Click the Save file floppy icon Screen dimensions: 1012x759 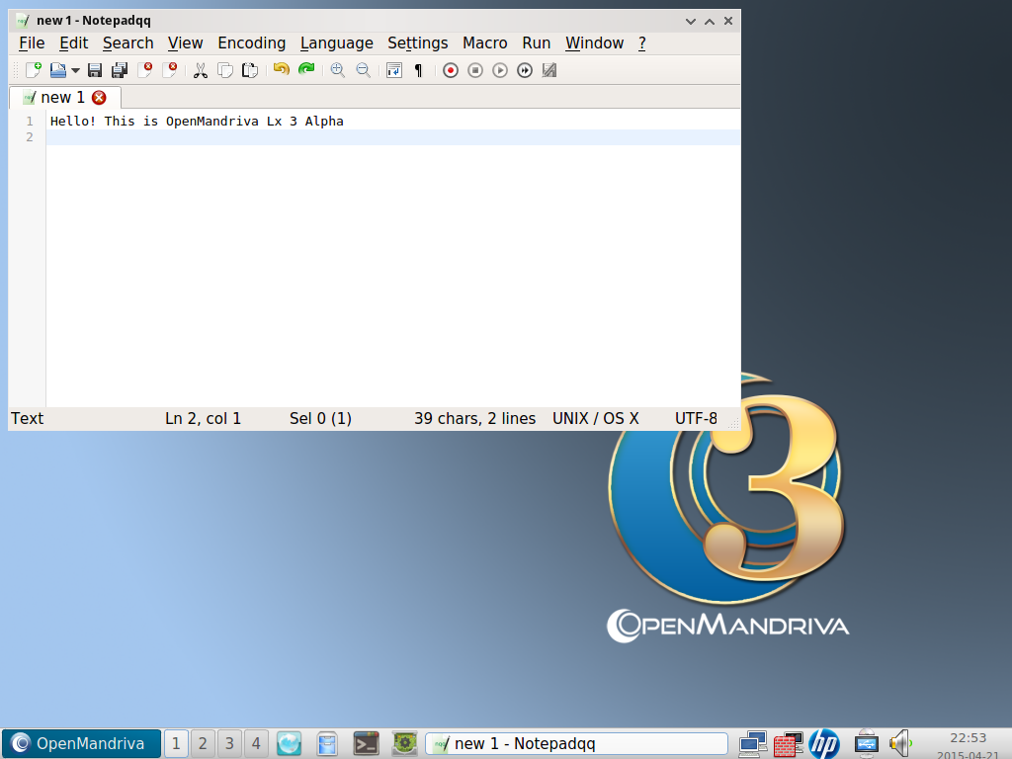coord(95,70)
